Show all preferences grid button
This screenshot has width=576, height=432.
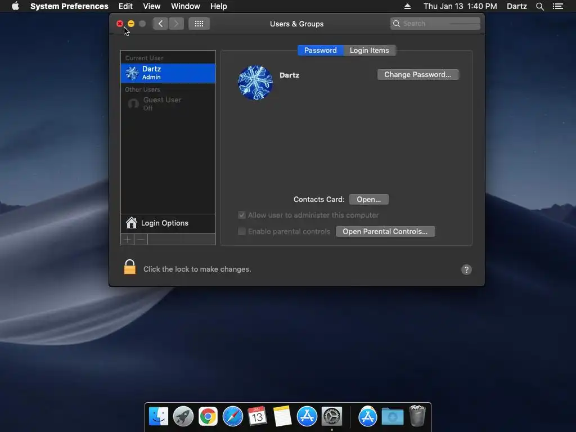coord(199,24)
